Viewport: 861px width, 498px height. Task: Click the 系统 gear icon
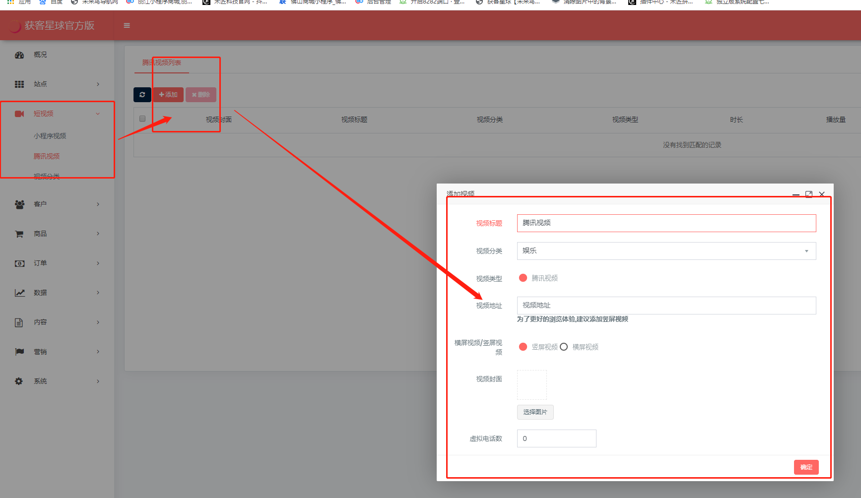coord(19,381)
